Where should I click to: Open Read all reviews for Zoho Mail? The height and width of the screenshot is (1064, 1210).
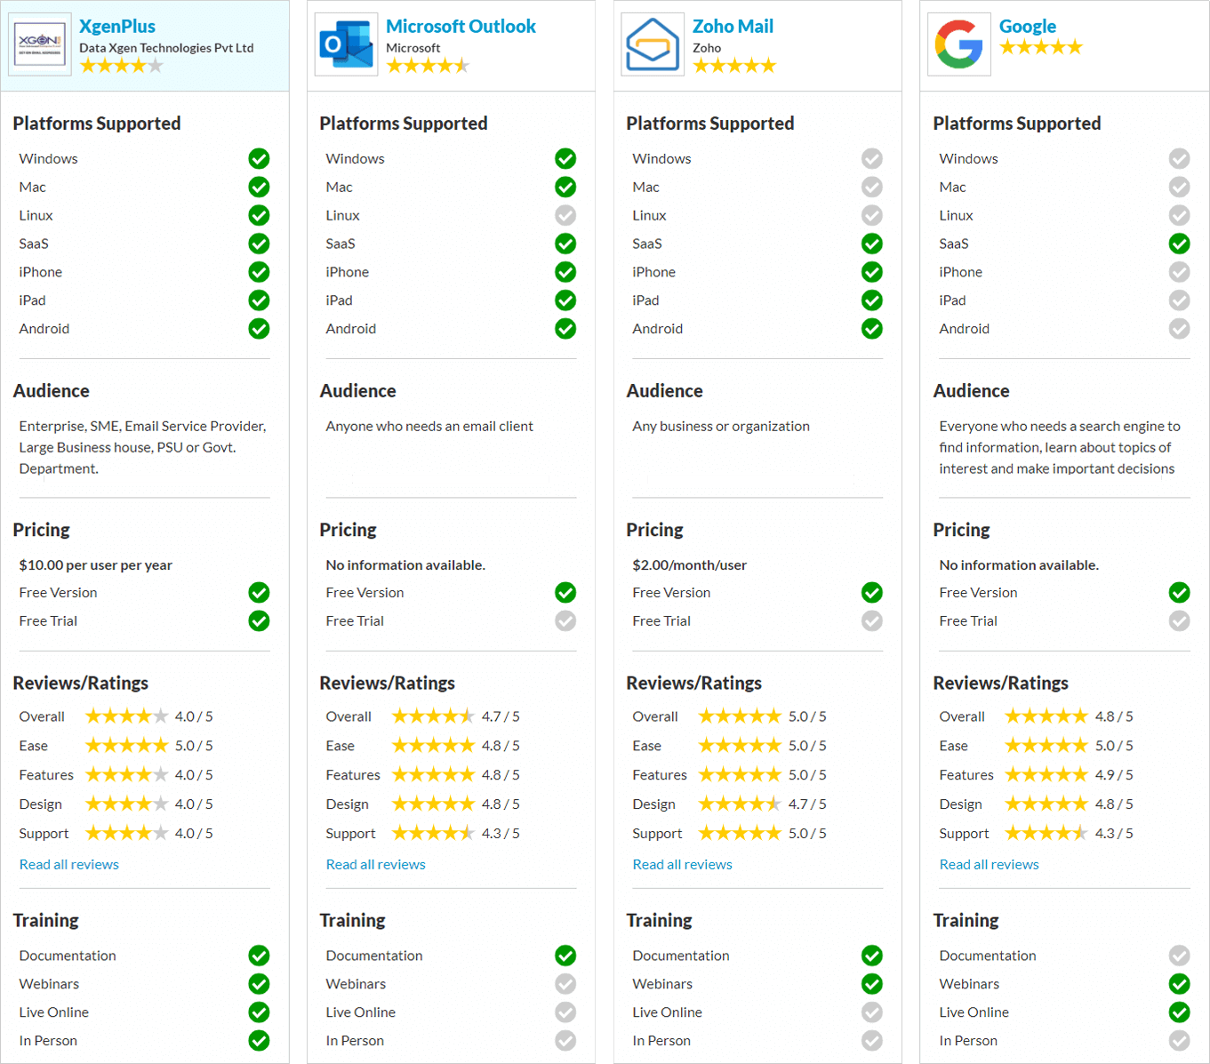tap(682, 863)
